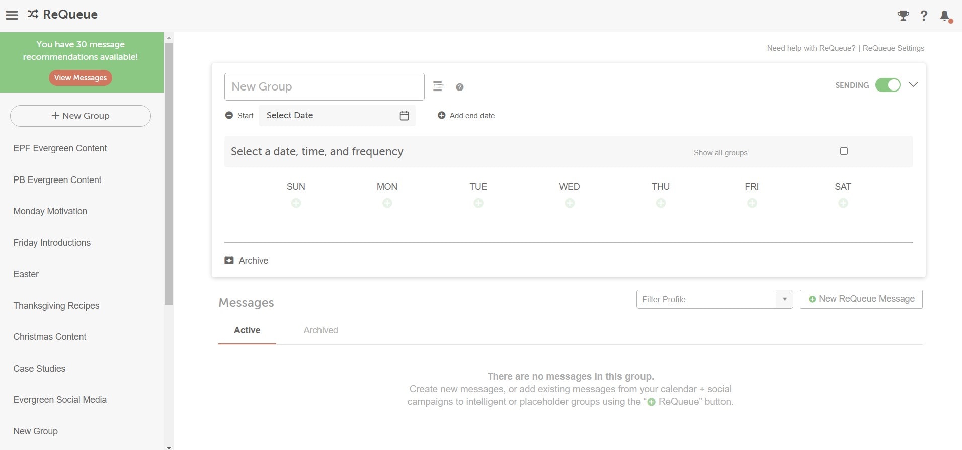
Task: Click the Archive box icon
Action: tap(229, 260)
